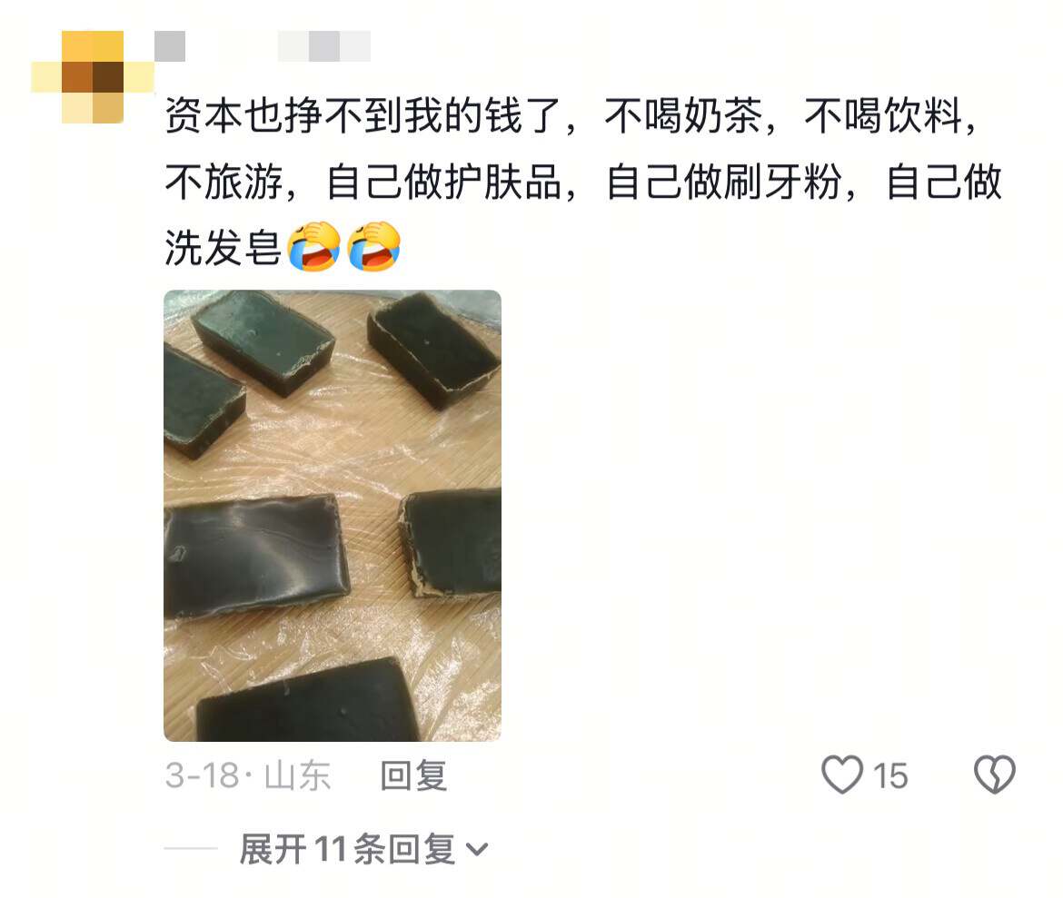
Task: Tap the top-left soap bar in photo
Action: 203,402
